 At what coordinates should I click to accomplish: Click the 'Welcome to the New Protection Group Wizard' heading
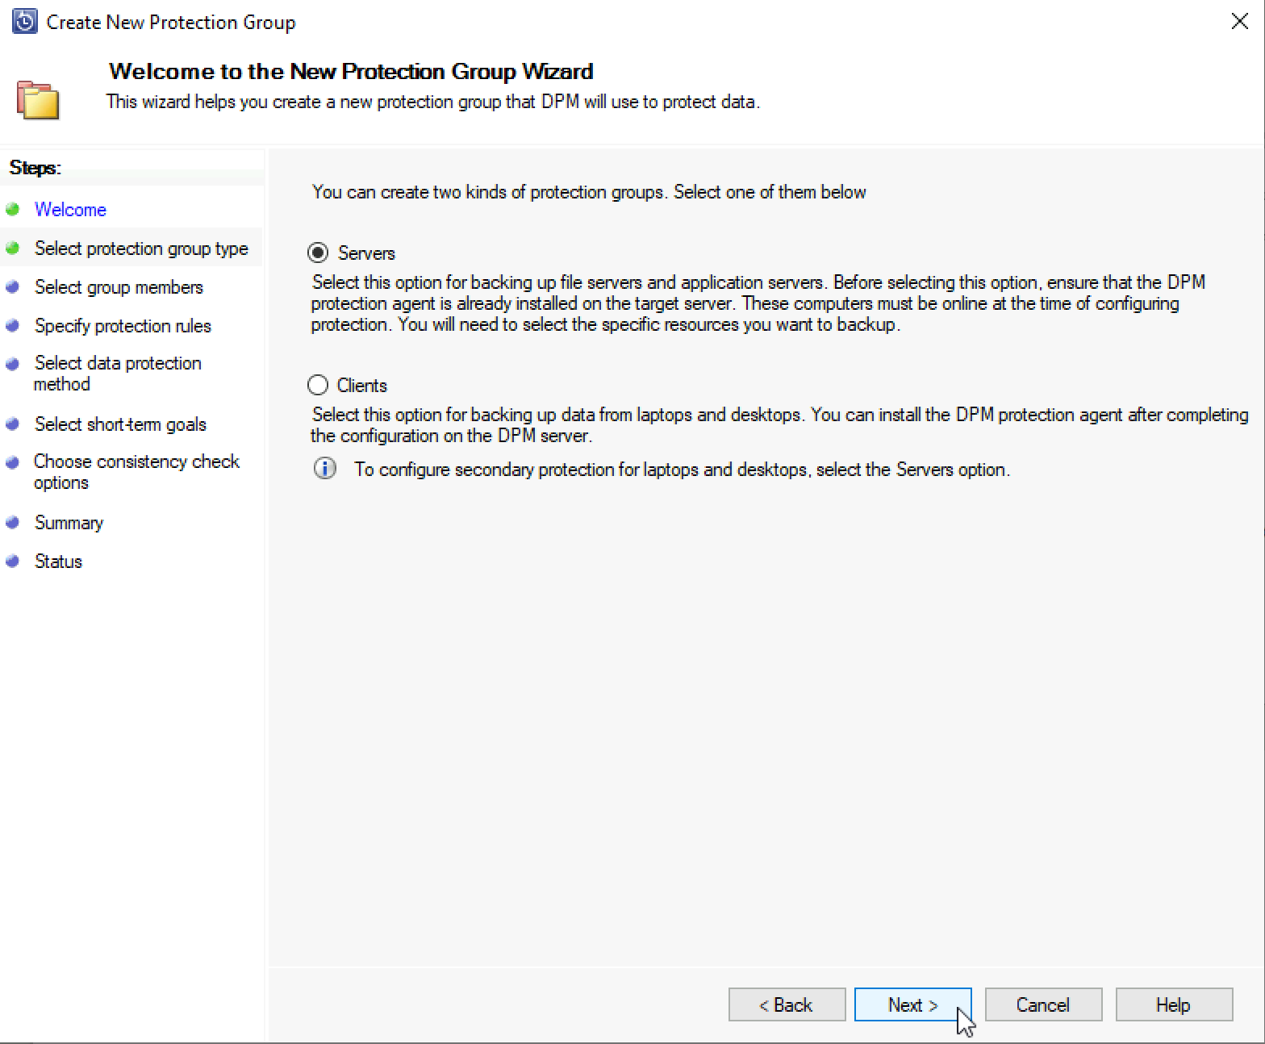351,71
